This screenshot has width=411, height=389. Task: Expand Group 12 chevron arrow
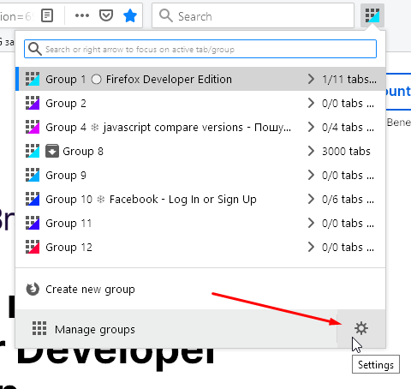(311, 247)
